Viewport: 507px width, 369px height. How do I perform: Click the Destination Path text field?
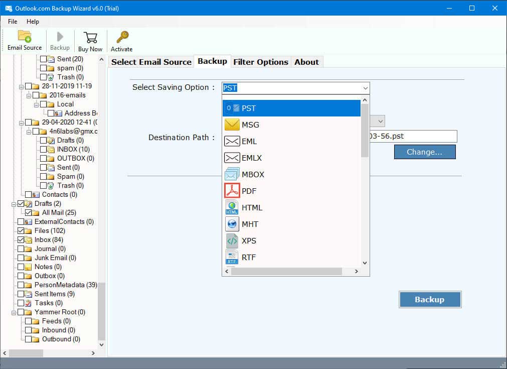point(414,136)
